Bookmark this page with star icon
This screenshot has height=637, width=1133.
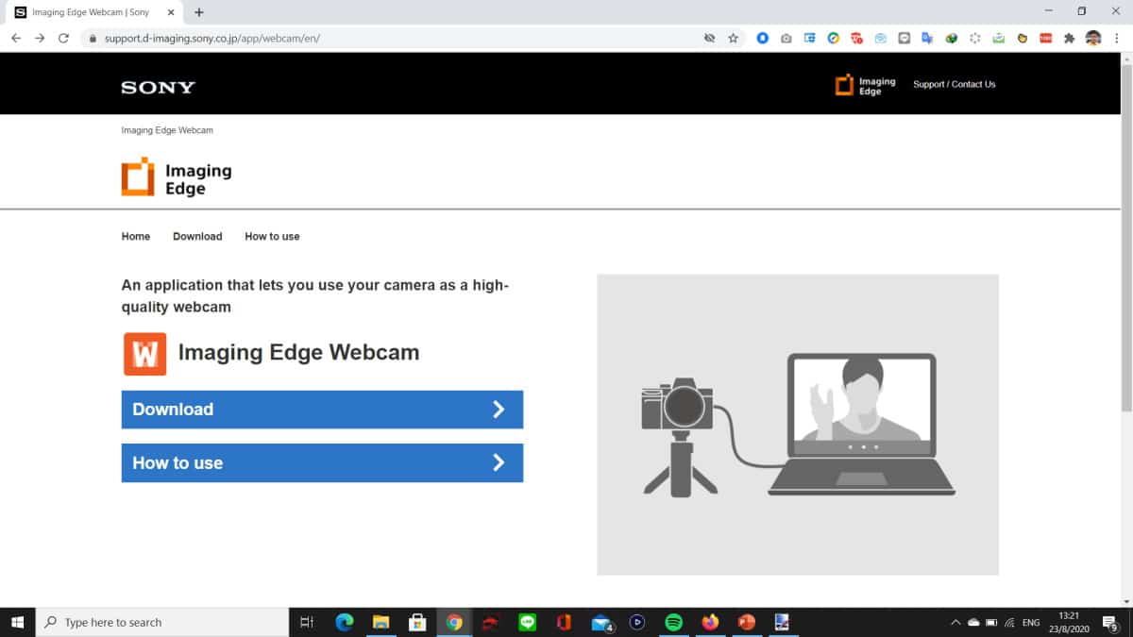click(733, 38)
